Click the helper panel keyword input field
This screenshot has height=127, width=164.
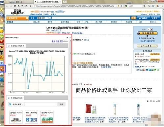click(41, 104)
